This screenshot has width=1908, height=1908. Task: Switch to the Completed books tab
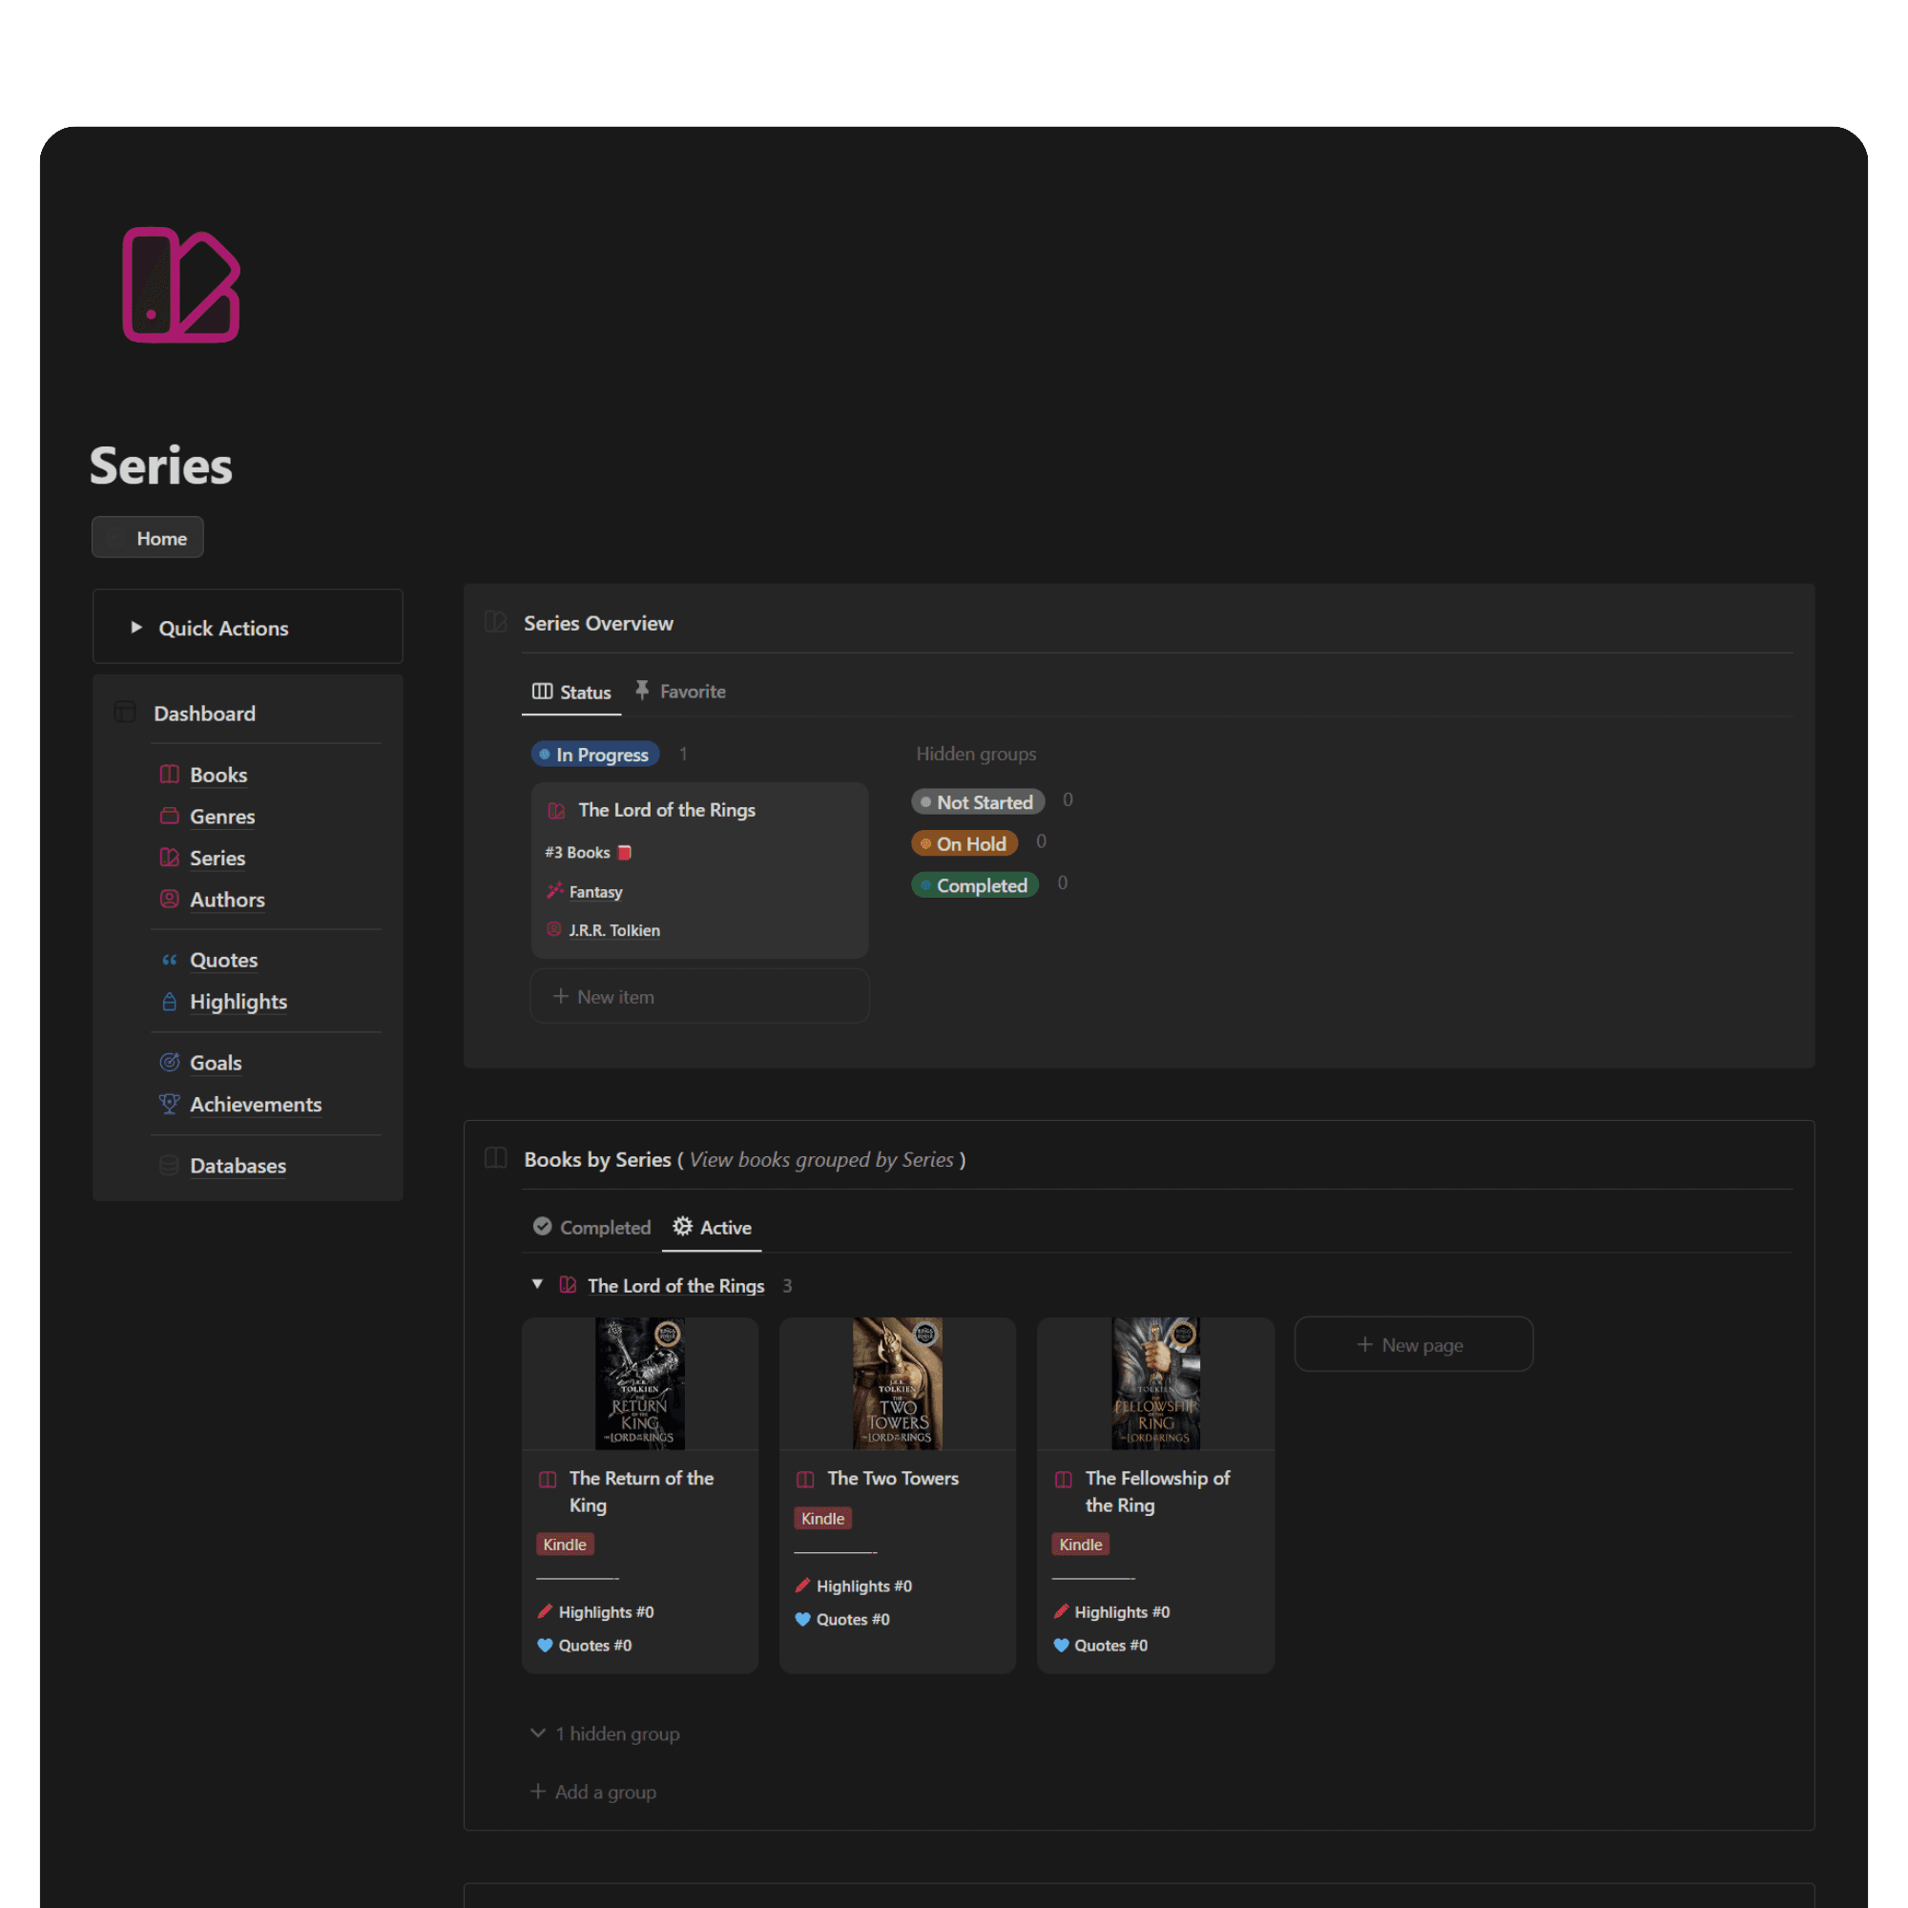coord(591,1227)
